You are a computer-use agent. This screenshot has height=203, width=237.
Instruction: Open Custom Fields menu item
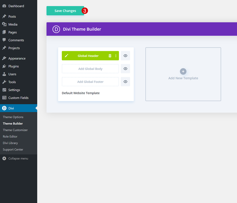coord(18,98)
